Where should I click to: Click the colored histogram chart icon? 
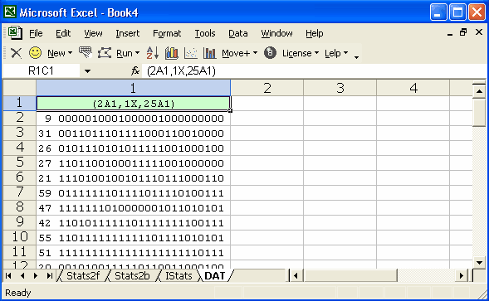click(x=172, y=53)
